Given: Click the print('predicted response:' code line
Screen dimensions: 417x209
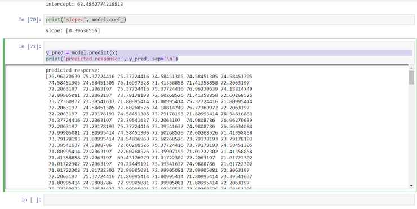Looking at the screenshot, I should [112, 59].
